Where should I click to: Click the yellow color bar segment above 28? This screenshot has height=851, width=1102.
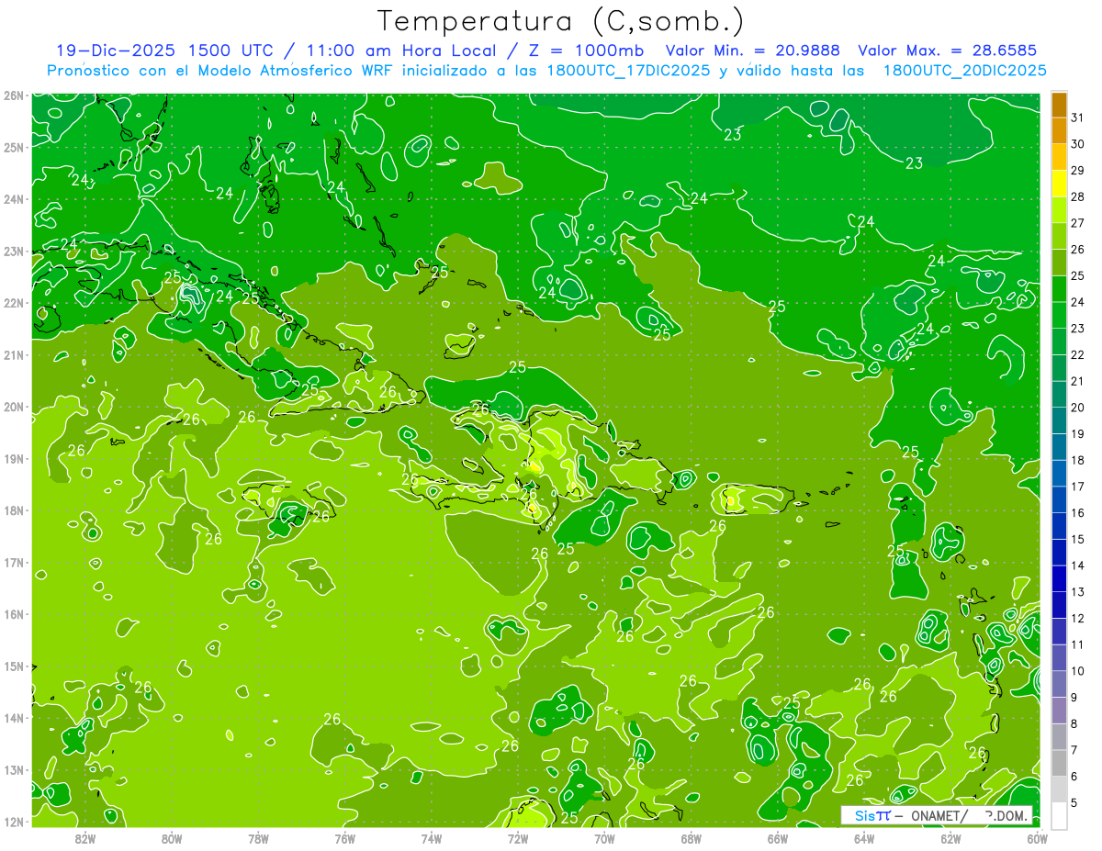1059,184
